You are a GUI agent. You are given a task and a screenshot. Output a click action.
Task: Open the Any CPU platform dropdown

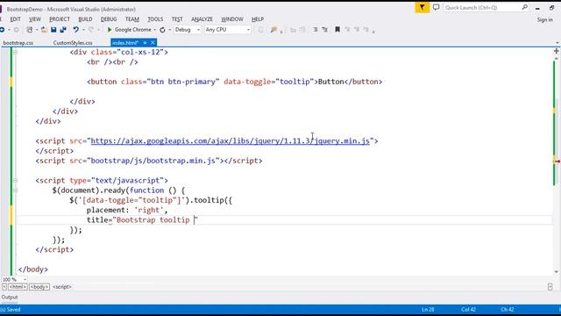[x=228, y=30]
